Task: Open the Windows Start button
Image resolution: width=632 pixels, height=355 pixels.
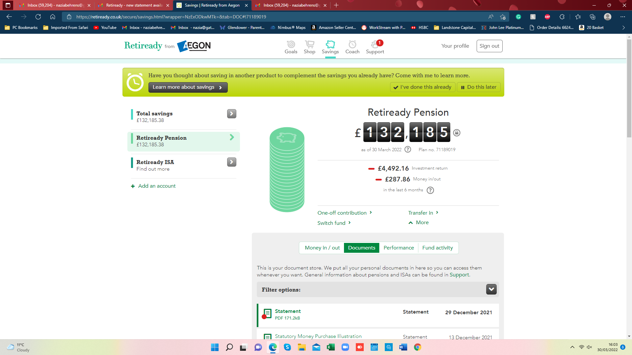Action: (x=215, y=347)
